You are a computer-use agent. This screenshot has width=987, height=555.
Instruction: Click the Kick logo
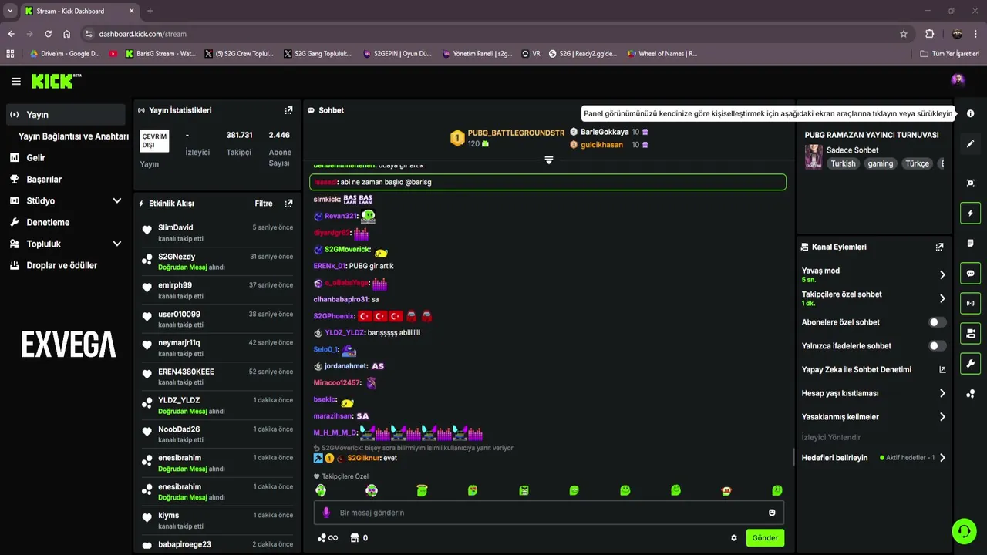pos(56,81)
